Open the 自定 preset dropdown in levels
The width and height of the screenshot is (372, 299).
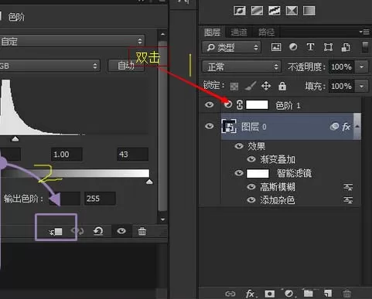click(72, 41)
